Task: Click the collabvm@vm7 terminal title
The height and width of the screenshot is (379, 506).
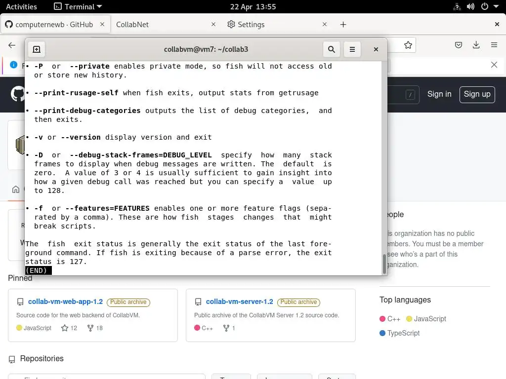Action: pyautogui.click(x=206, y=49)
